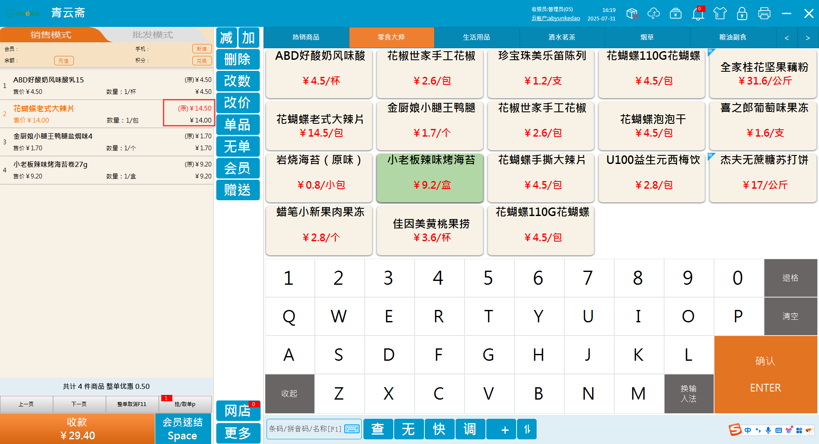The width and height of the screenshot is (819, 444).
Task: Click the shirt skin theme icon
Action: [x=720, y=14]
